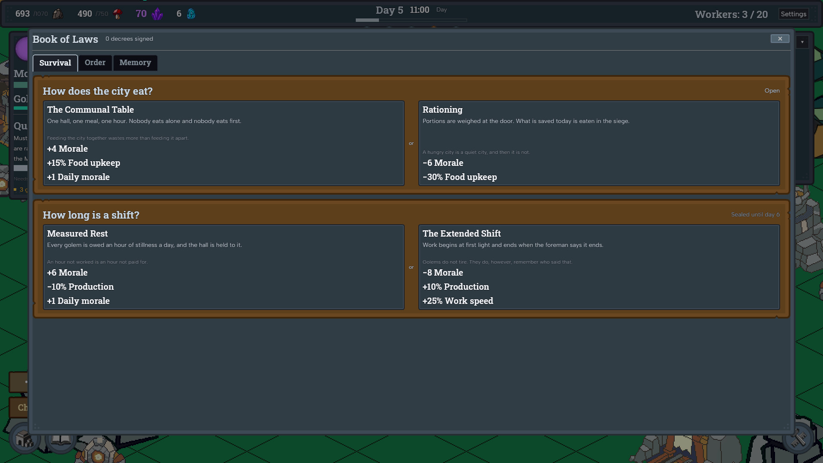Click the -30% Food upkeep effect
Screen dimensions: 823x463
(460, 177)
